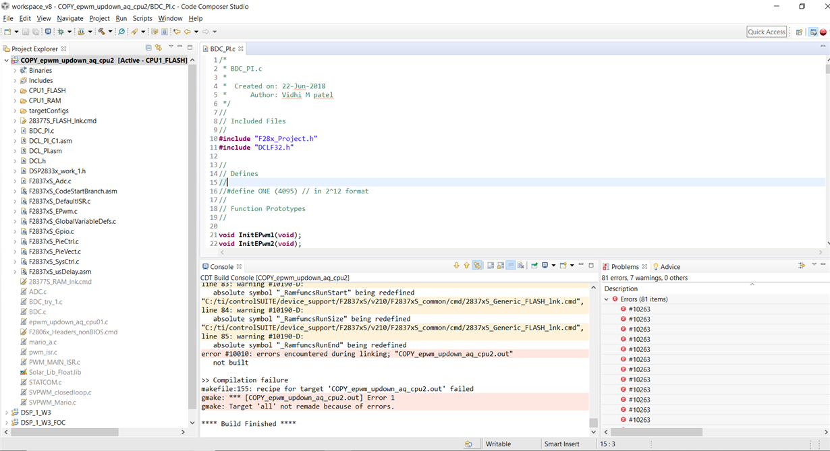Viewport: 830px width, 451px height.
Task: Open the Scripts menu
Action: 142,18
